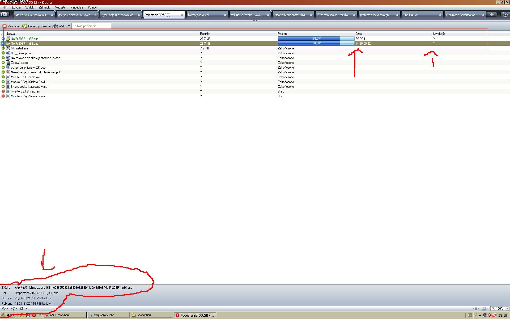Toggle the fit to width icon
Viewport: 510px width, 319px height.
[476, 309]
